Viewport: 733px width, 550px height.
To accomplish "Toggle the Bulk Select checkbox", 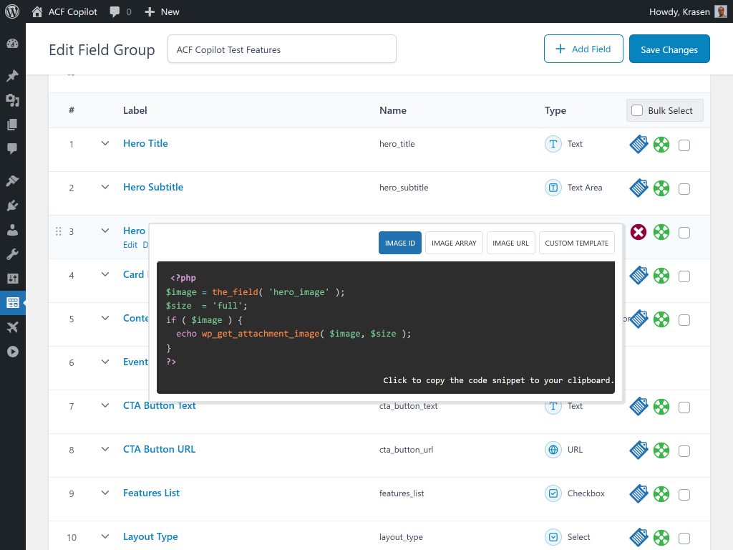I will click(637, 110).
